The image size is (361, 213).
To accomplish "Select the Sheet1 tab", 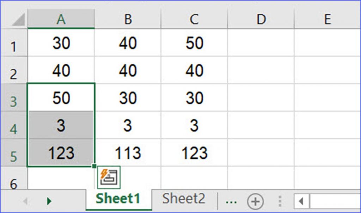I will coord(118,199).
